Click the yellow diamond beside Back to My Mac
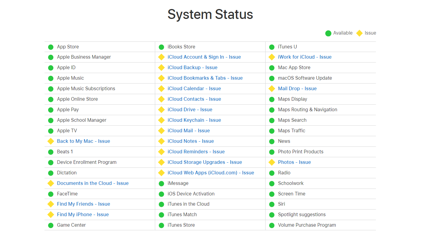The image size is (446, 233). click(51, 141)
